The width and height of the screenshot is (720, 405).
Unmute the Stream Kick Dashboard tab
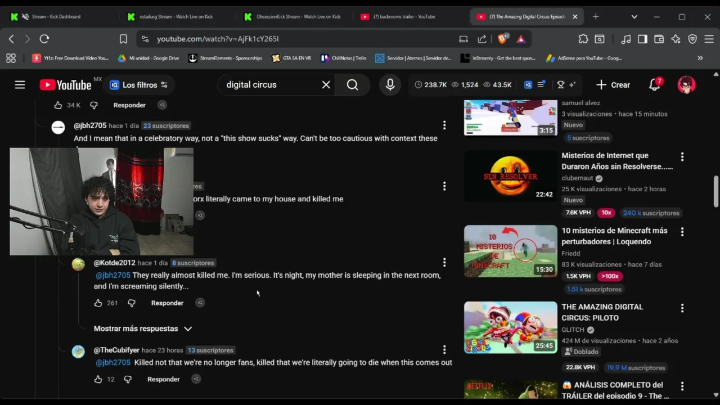25,17
